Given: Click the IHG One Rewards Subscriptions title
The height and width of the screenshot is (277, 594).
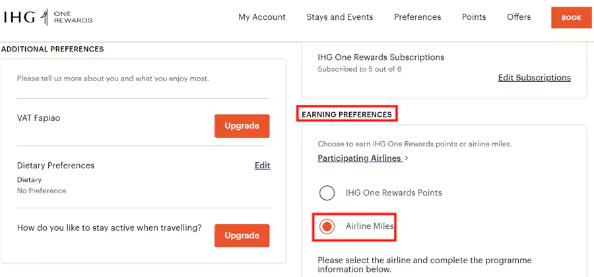Looking at the screenshot, I should [381, 57].
